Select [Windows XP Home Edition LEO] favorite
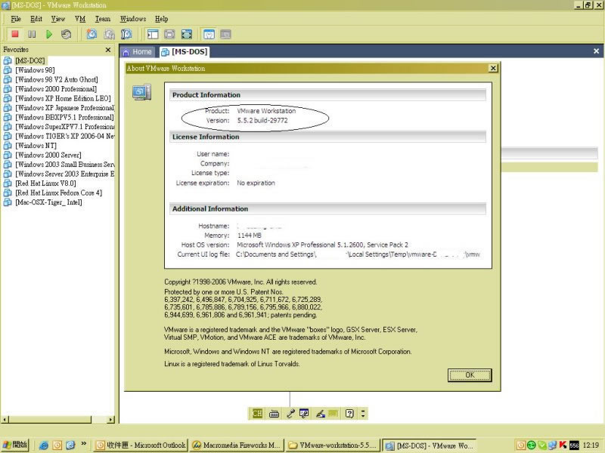Viewport: 605px width, 453px height. coord(63,99)
